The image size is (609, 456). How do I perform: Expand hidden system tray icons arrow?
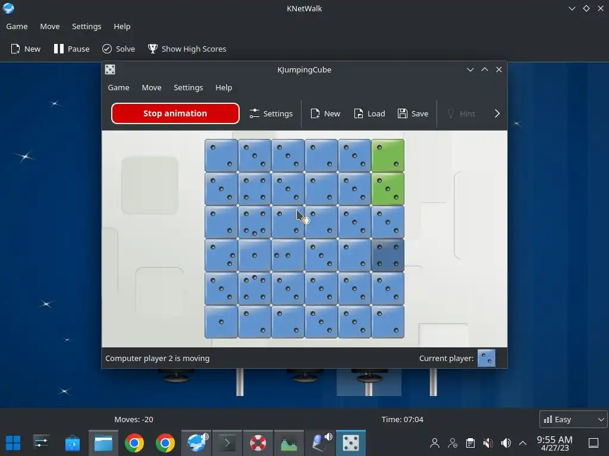coord(523,443)
